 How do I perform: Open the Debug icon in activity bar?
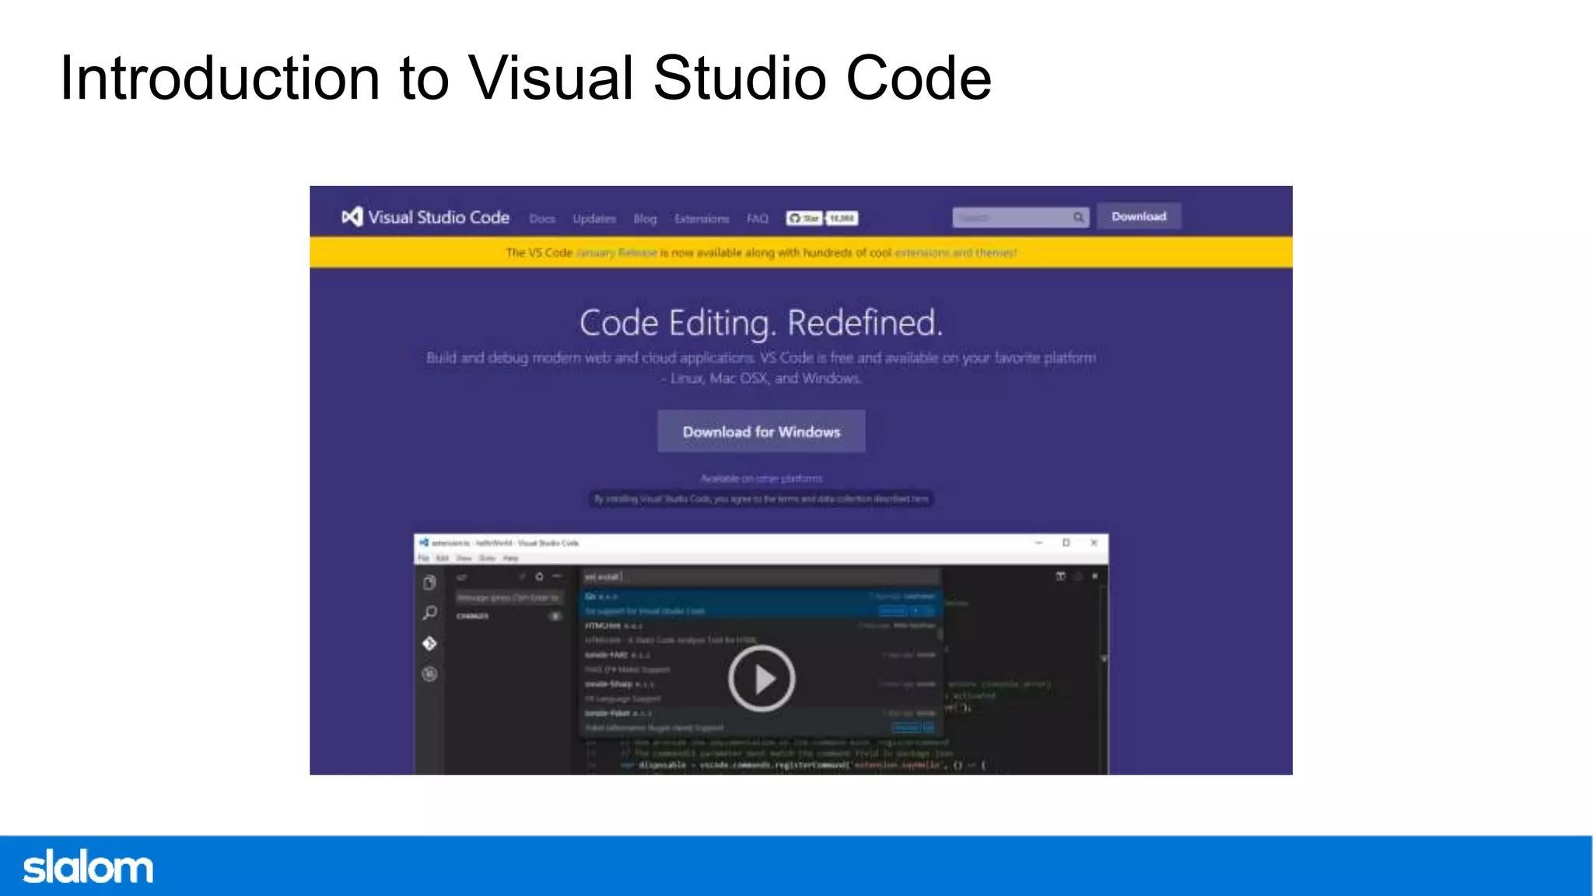[x=429, y=674]
